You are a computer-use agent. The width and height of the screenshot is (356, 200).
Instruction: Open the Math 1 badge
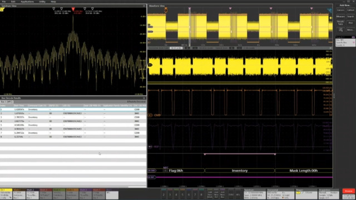point(19,194)
